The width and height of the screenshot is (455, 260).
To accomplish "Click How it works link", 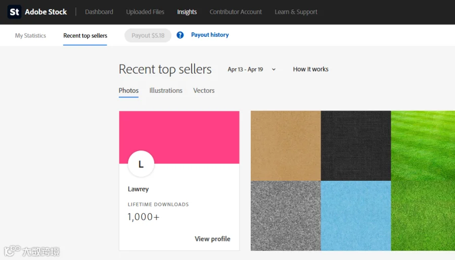I will point(310,69).
